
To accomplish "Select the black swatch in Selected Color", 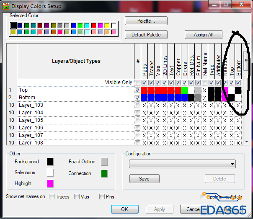I will pyautogui.click(x=13, y=25).
